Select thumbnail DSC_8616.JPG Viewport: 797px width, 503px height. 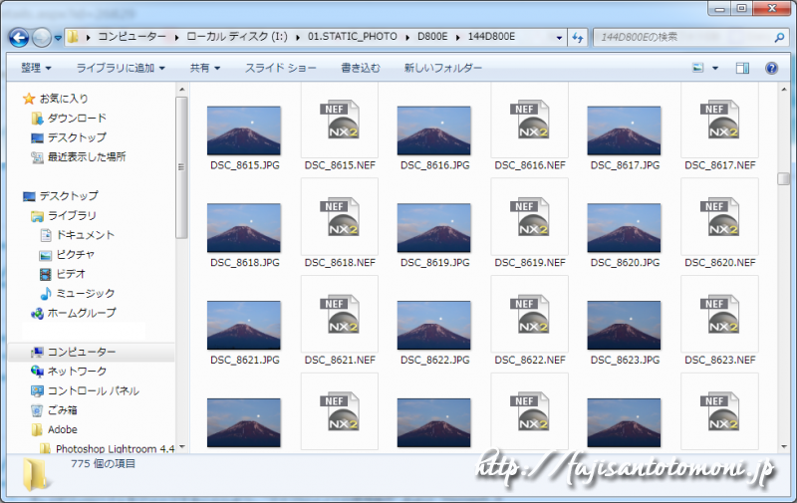click(434, 130)
